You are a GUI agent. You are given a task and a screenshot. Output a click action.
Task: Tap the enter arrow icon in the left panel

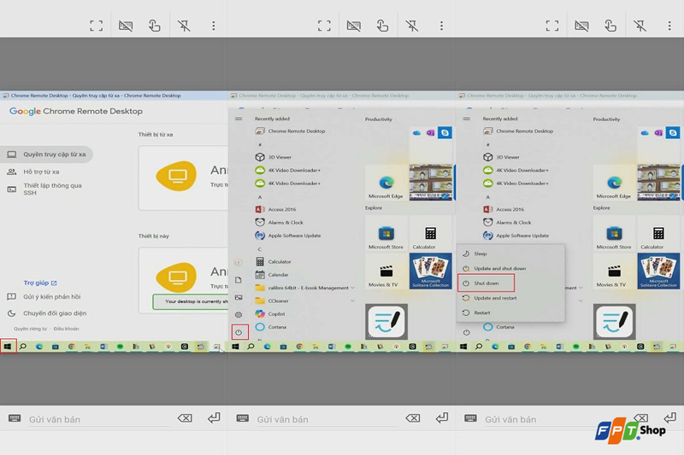pos(214,418)
